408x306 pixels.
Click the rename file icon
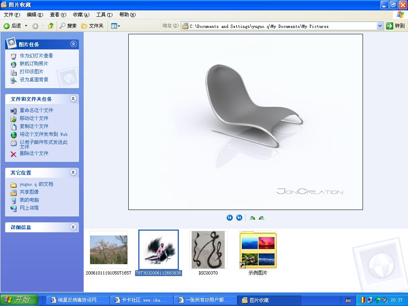14,111
